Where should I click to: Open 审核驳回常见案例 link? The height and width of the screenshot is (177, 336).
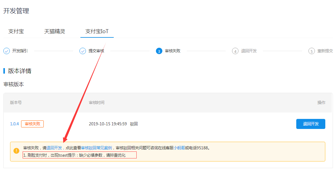(96, 148)
